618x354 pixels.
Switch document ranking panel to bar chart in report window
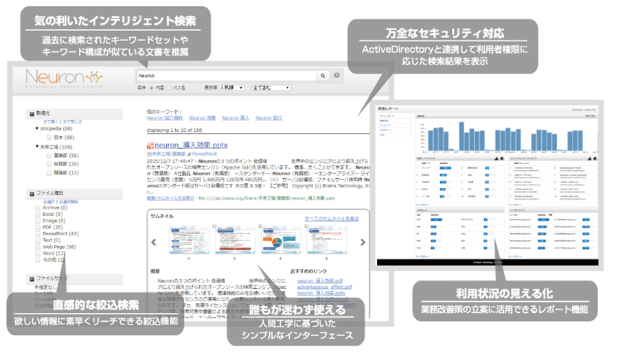tap(589, 158)
